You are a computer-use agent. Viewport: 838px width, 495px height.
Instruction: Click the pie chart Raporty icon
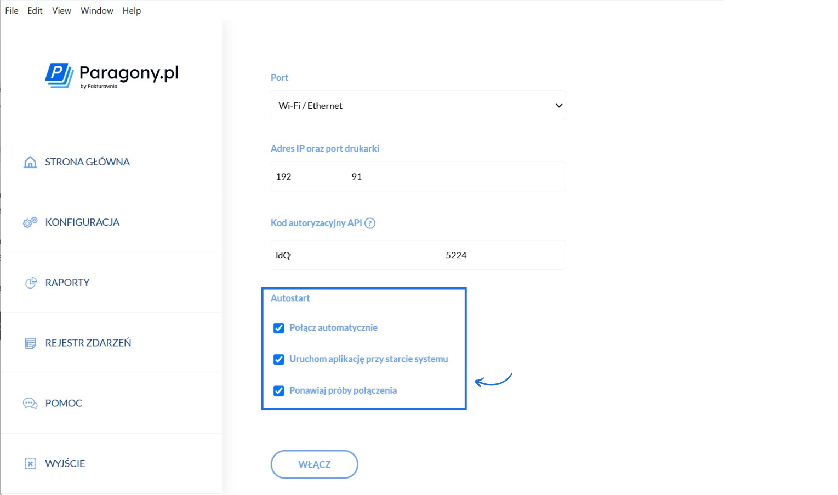click(x=31, y=283)
